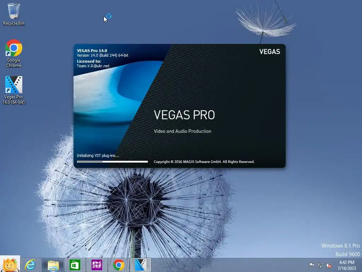
Task: Select the Vegas Pro taskbar button
Action: [141, 265]
